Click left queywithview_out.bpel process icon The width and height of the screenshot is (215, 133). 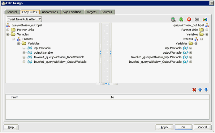[x=8, y=25]
